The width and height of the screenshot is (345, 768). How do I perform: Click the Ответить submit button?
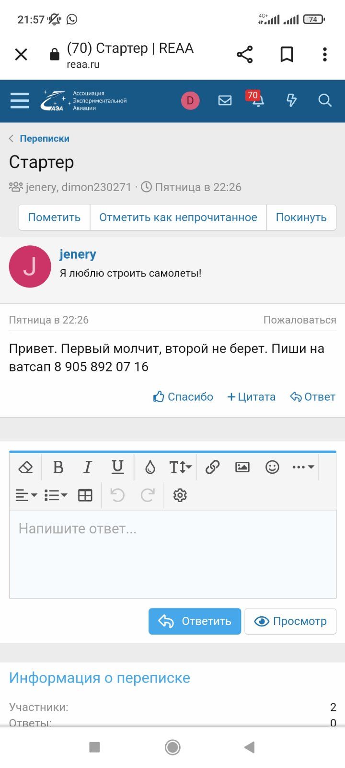click(x=195, y=621)
